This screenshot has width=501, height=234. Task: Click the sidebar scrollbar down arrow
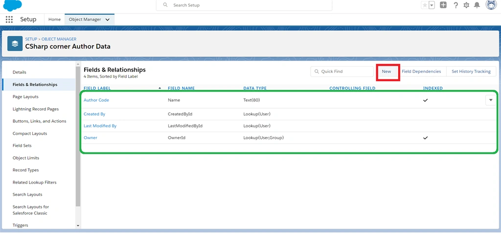78,226
